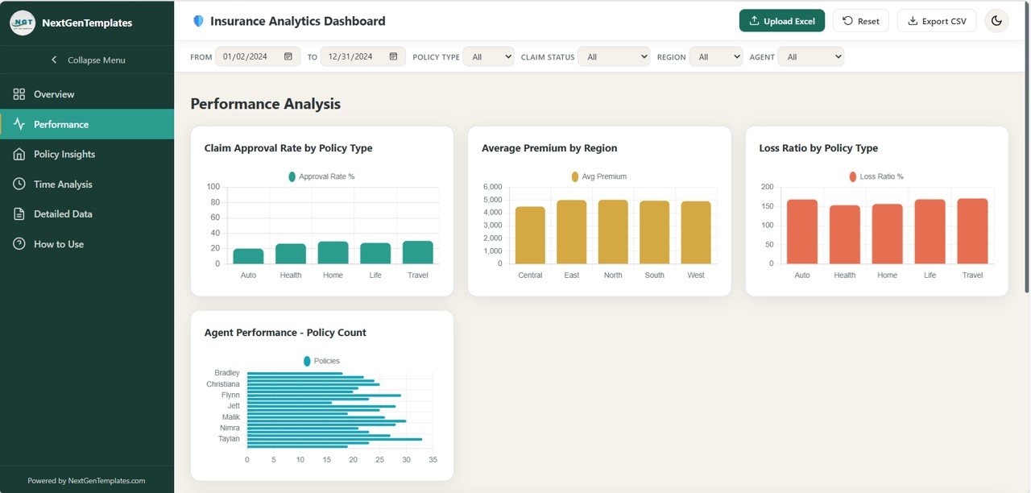This screenshot has width=1031, height=493.
Task: Click the NGT logo badge
Action: click(x=21, y=23)
